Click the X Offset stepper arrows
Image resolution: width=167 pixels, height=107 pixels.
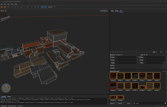137,57
